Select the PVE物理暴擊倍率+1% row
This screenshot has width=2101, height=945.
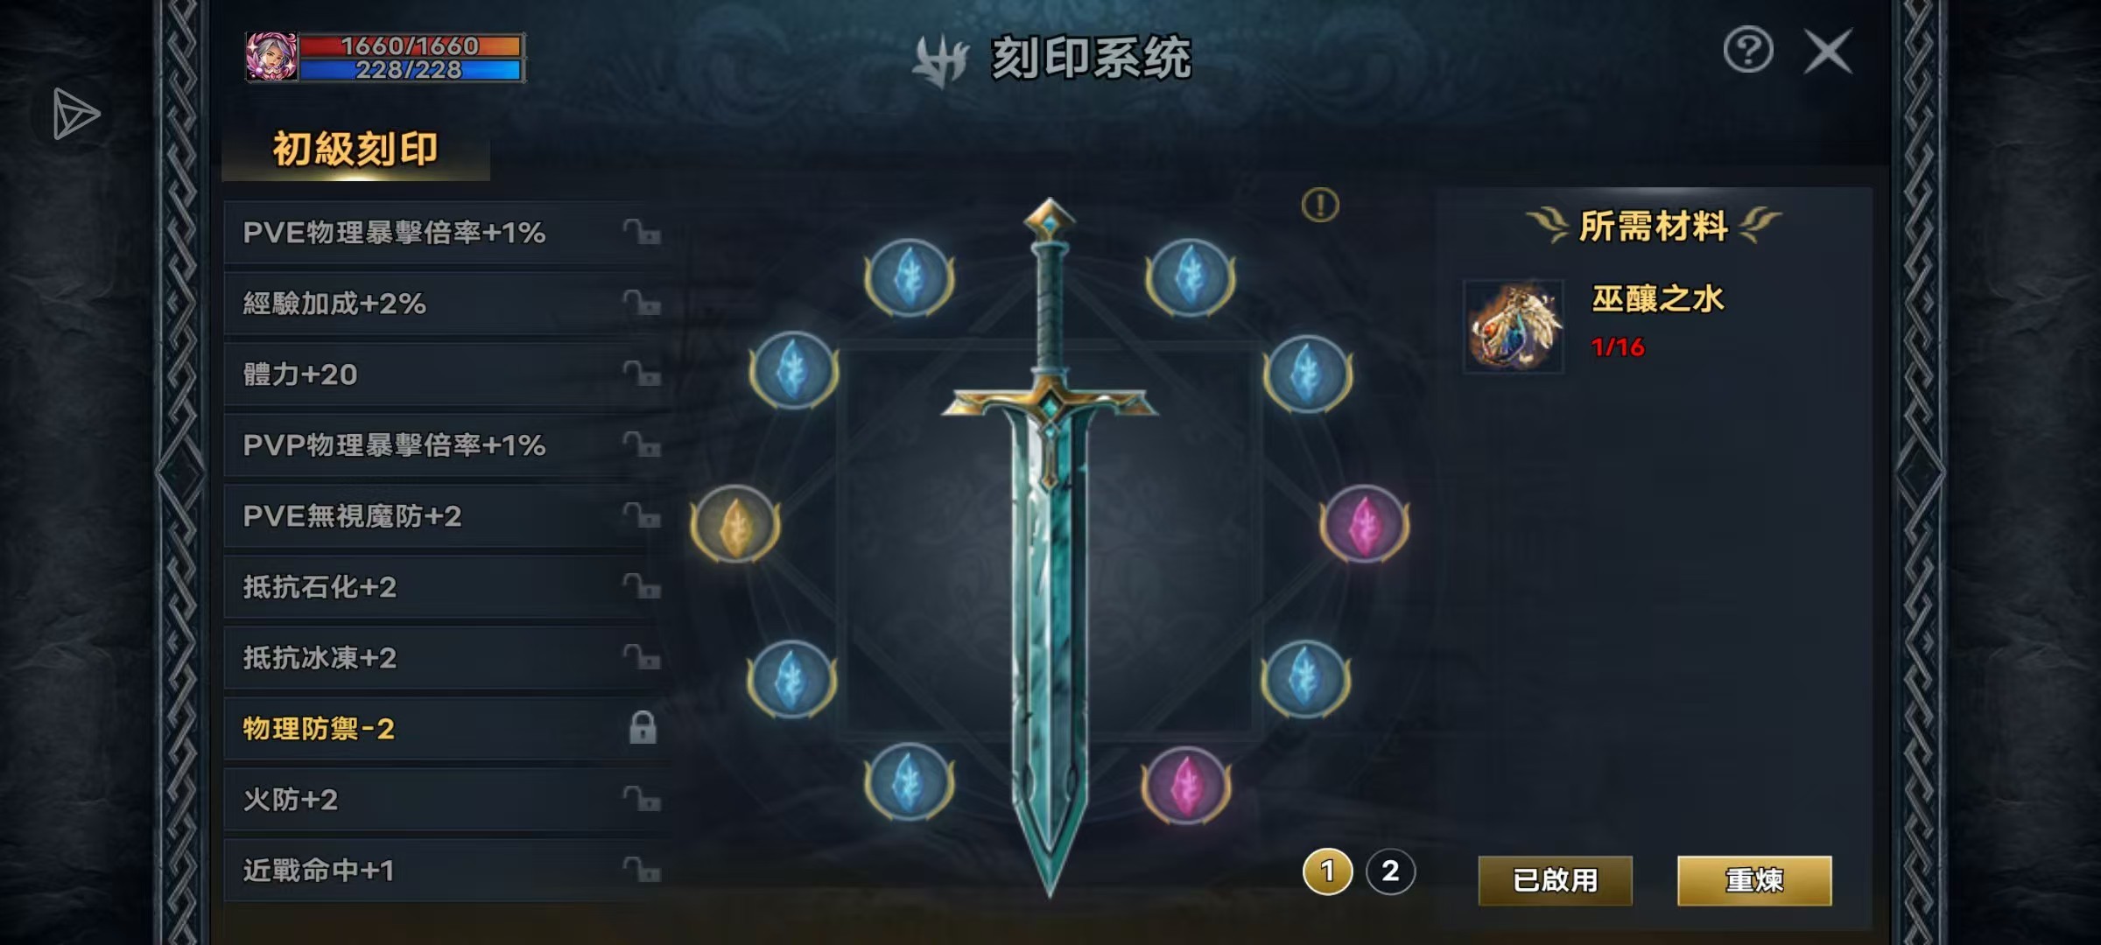pyautogui.click(x=446, y=233)
